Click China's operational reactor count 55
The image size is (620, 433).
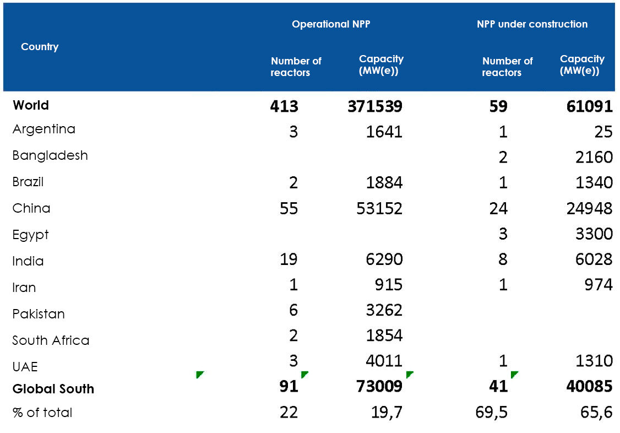tap(289, 208)
